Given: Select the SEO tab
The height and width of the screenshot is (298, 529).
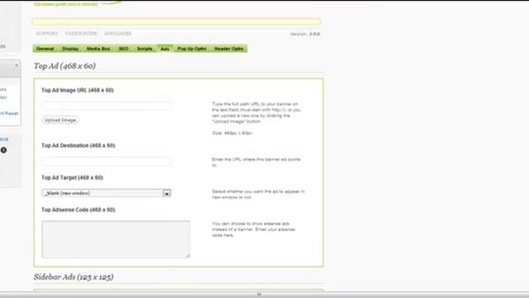Looking at the screenshot, I should pyautogui.click(x=123, y=49).
